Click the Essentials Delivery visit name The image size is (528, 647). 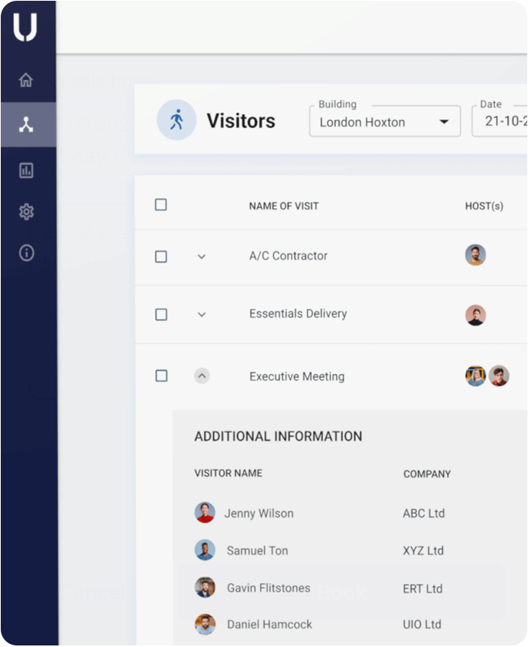[298, 313]
